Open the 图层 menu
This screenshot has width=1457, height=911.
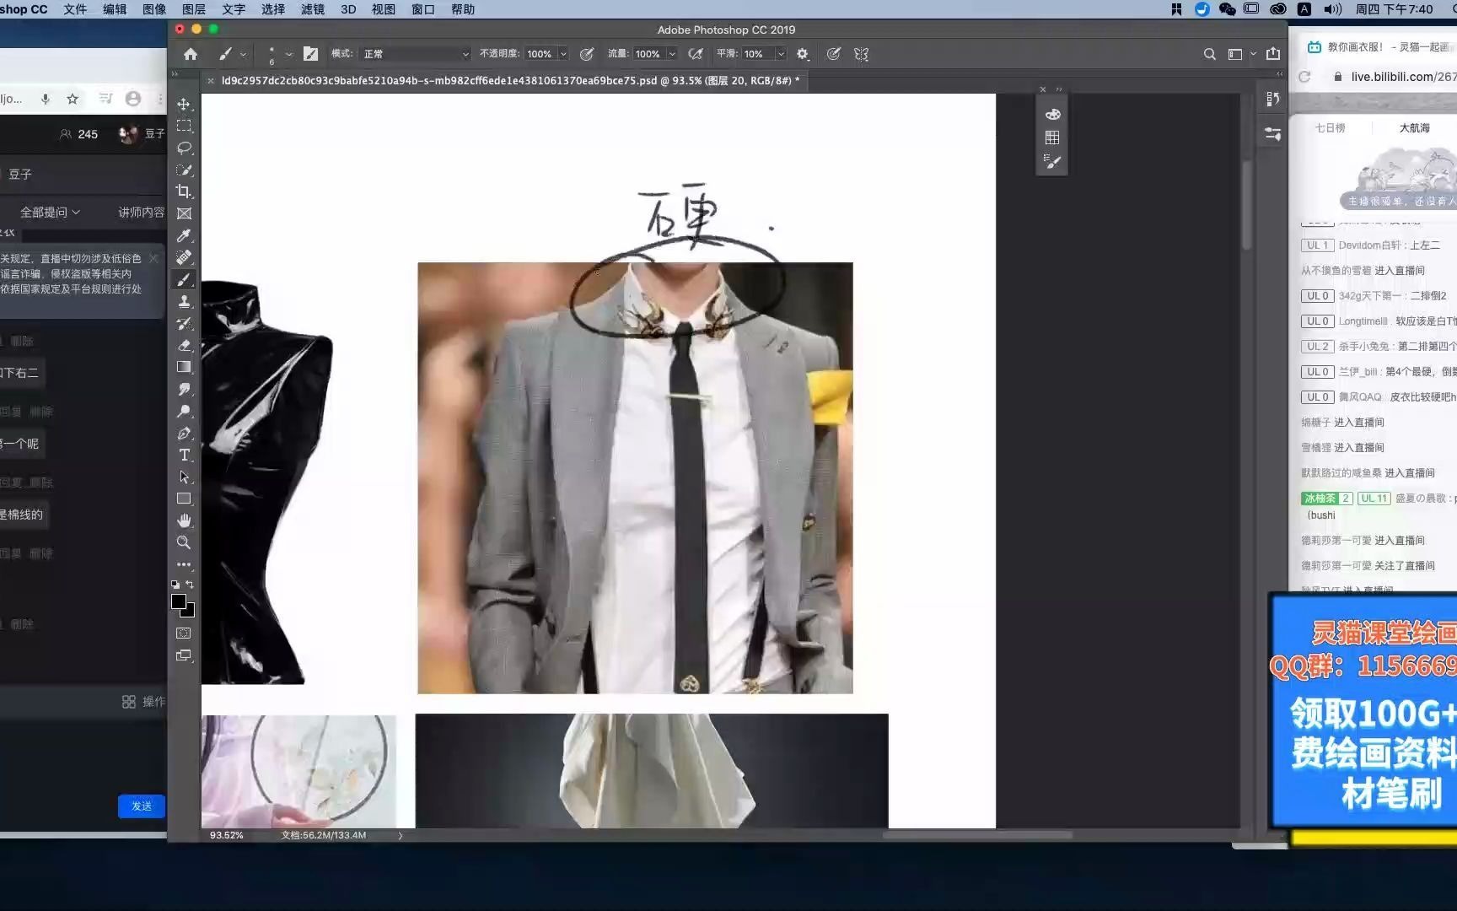tap(194, 9)
